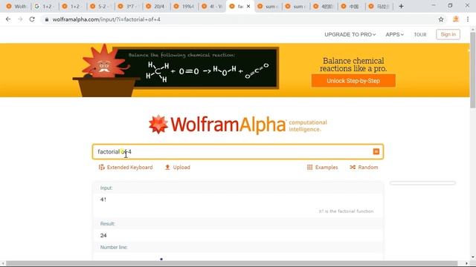This screenshot has height=267, width=476.
Task: Click the Extended Keyboard label
Action: click(129, 167)
